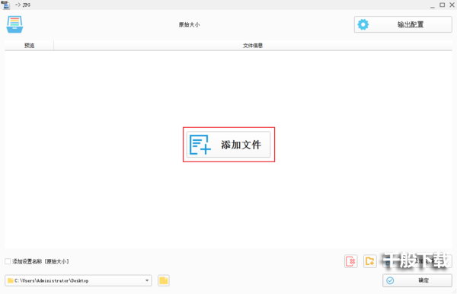
Task: Click the 文件信息 column header
Action: point(253,46)
